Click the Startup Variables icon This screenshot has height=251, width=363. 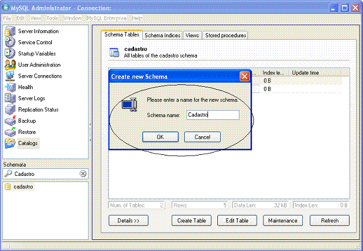[10, 54]
